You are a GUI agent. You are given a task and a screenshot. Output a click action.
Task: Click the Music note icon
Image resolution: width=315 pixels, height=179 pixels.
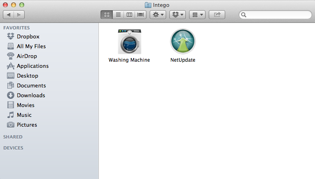click(11, 115)
